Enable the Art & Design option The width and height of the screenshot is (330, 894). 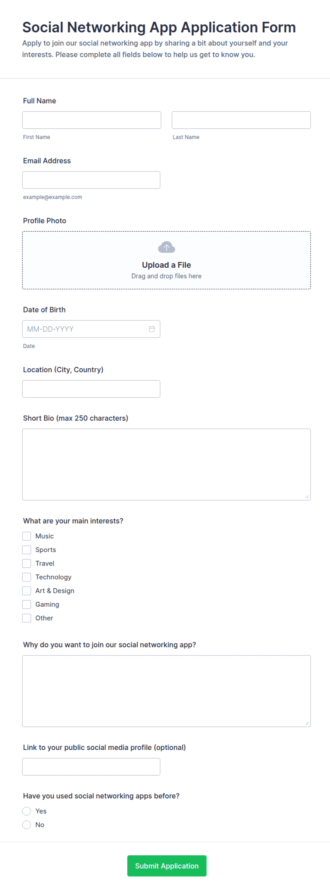click(x=27, y=591)
